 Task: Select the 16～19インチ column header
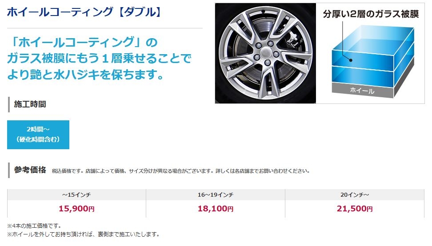point(216,194)
